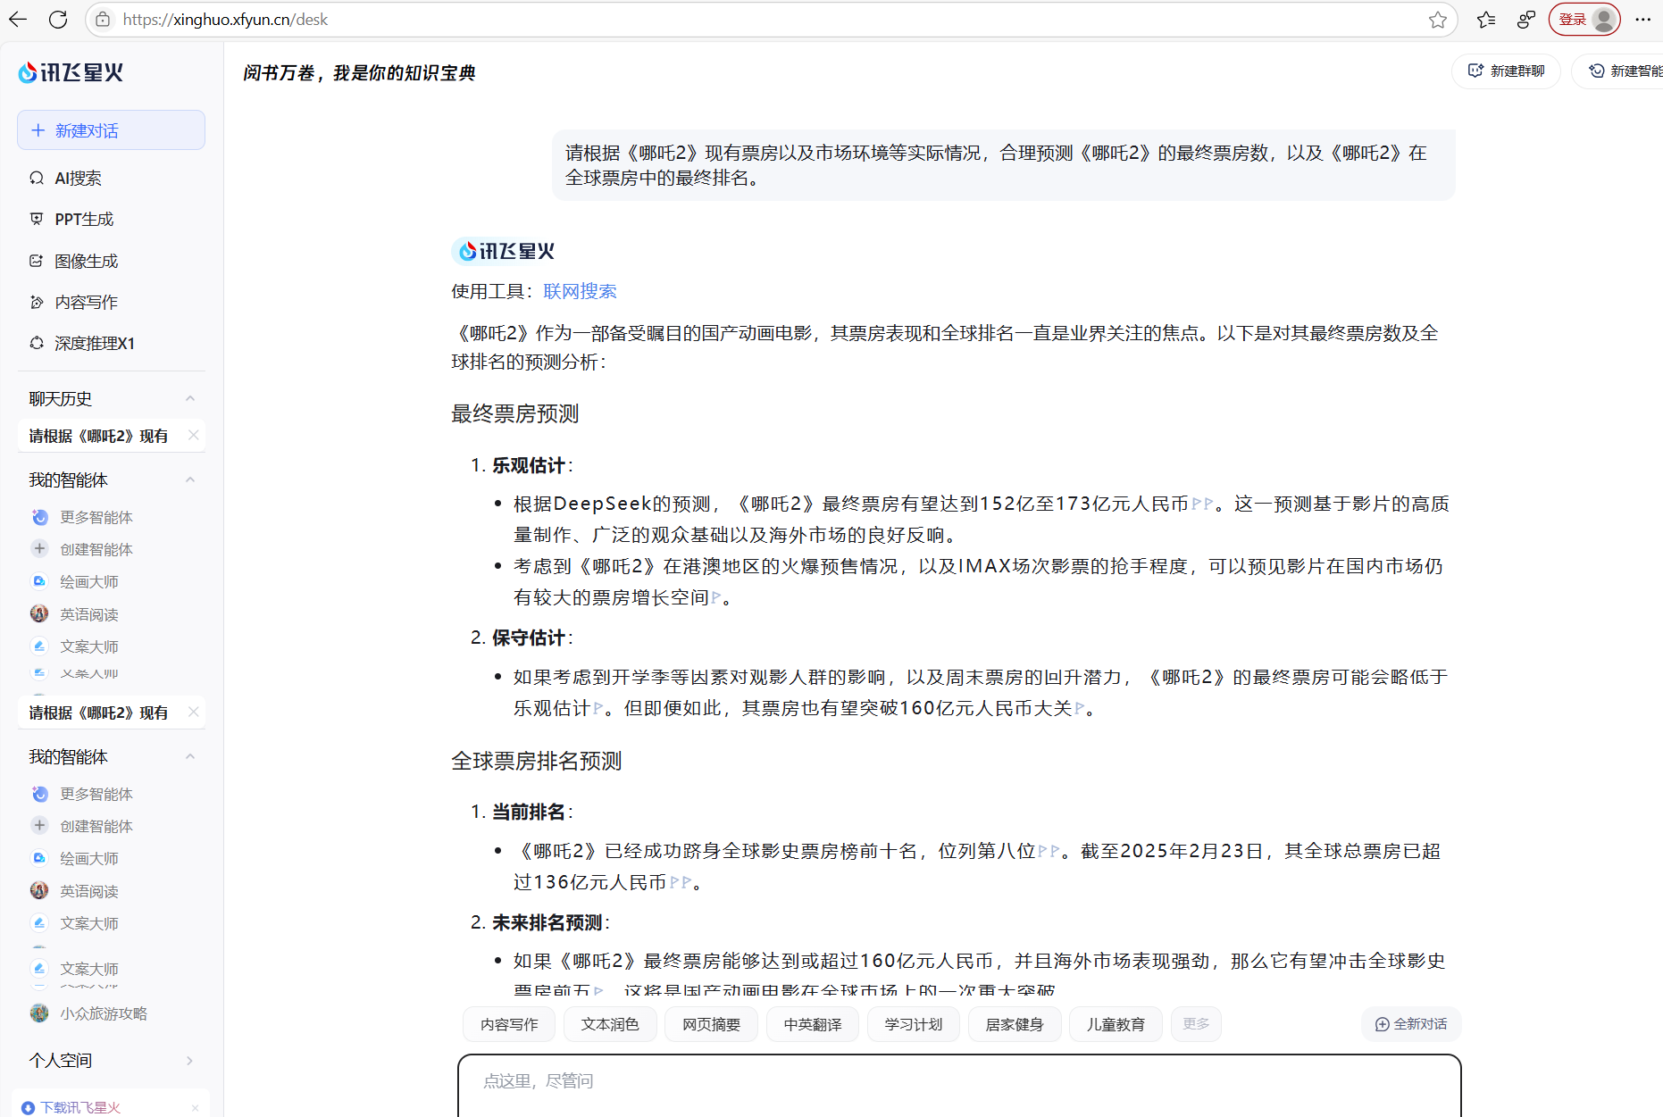Collapse the first 我的智能体 section
Image resolution: width=1663 pixels, height=1117 pixels.
190,479
